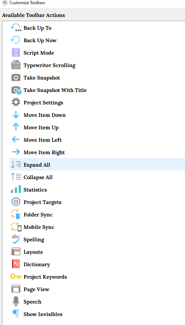Click the Show Invisibles pilcrow icon
Image resolution: width=185 pixels, height=325 pixels.
click(16, 314)
